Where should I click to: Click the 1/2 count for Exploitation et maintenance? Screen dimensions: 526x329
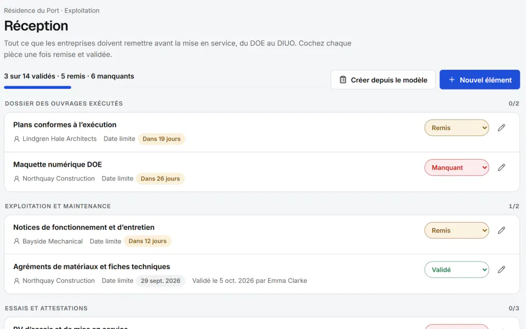point(514,206)
